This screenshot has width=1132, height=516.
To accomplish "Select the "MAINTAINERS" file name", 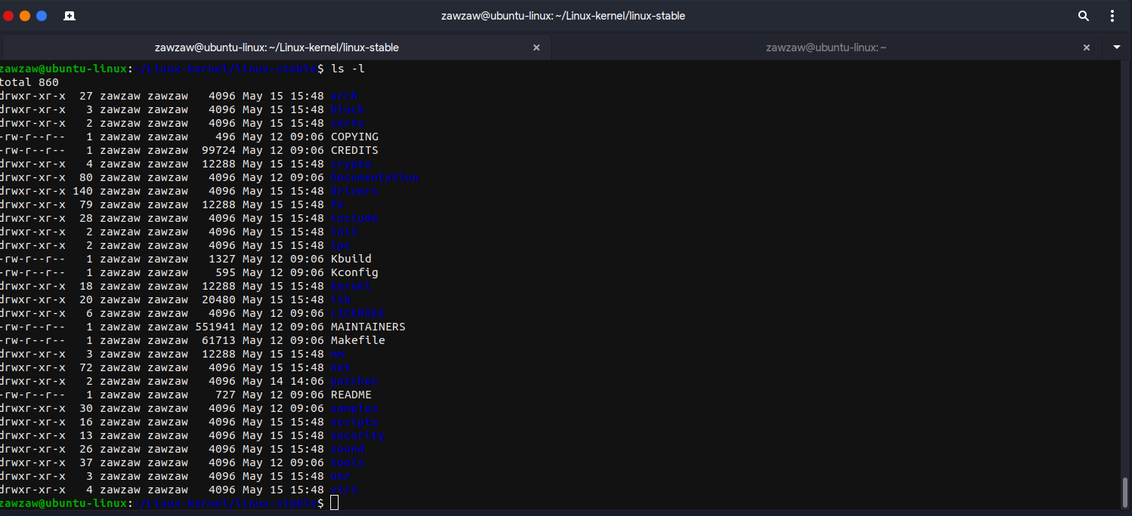I will tap(368, 327).
